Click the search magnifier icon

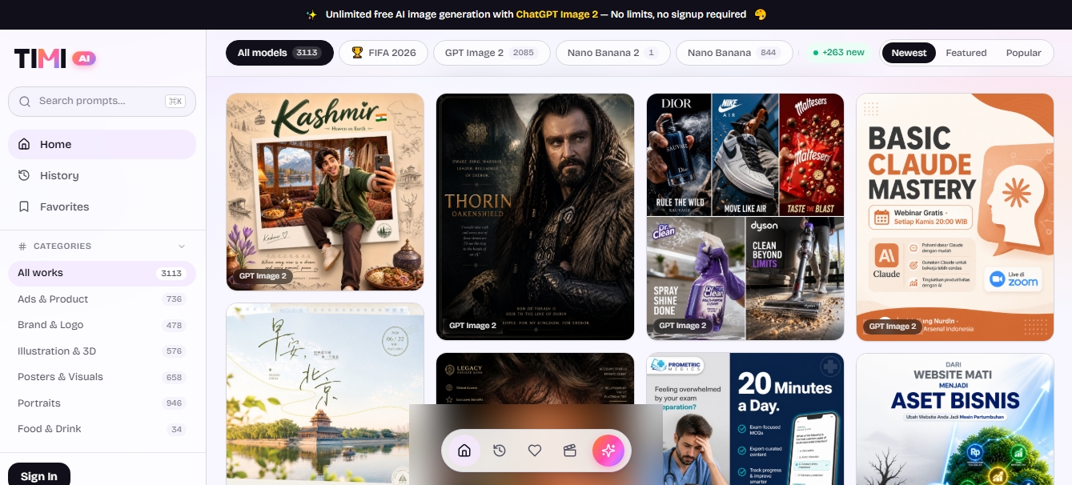tap(24, 101)
